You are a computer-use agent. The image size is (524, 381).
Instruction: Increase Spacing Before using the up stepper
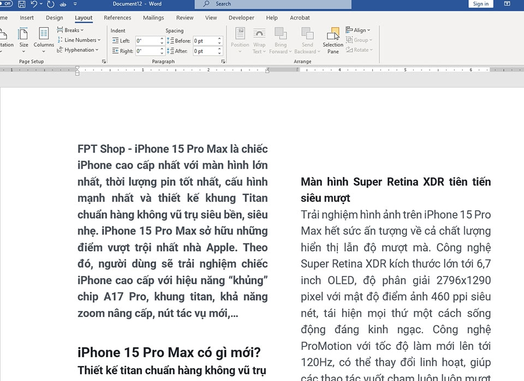(x=219, y=38)
